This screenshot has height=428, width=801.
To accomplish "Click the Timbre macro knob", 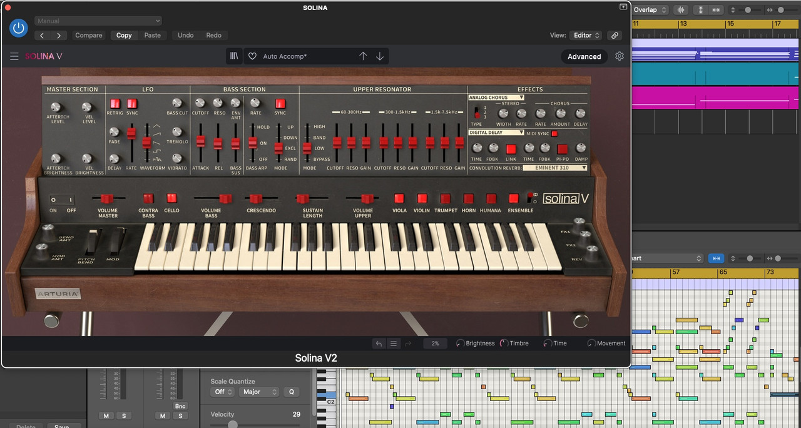I will 504,344.
